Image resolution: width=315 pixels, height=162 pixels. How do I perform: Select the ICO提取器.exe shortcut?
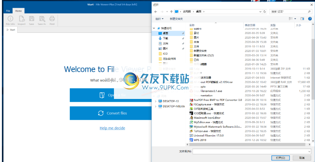tap(206, 113)
